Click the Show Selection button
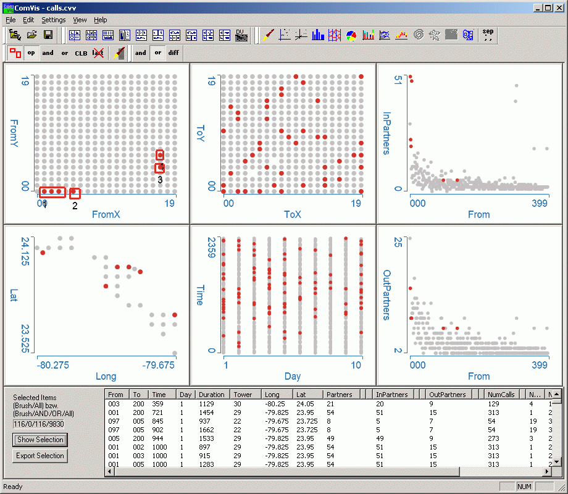 40,440
